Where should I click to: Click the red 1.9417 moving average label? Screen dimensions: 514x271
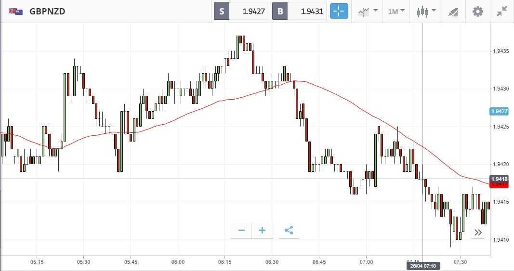pyautogui.click(x=500, y=184)
